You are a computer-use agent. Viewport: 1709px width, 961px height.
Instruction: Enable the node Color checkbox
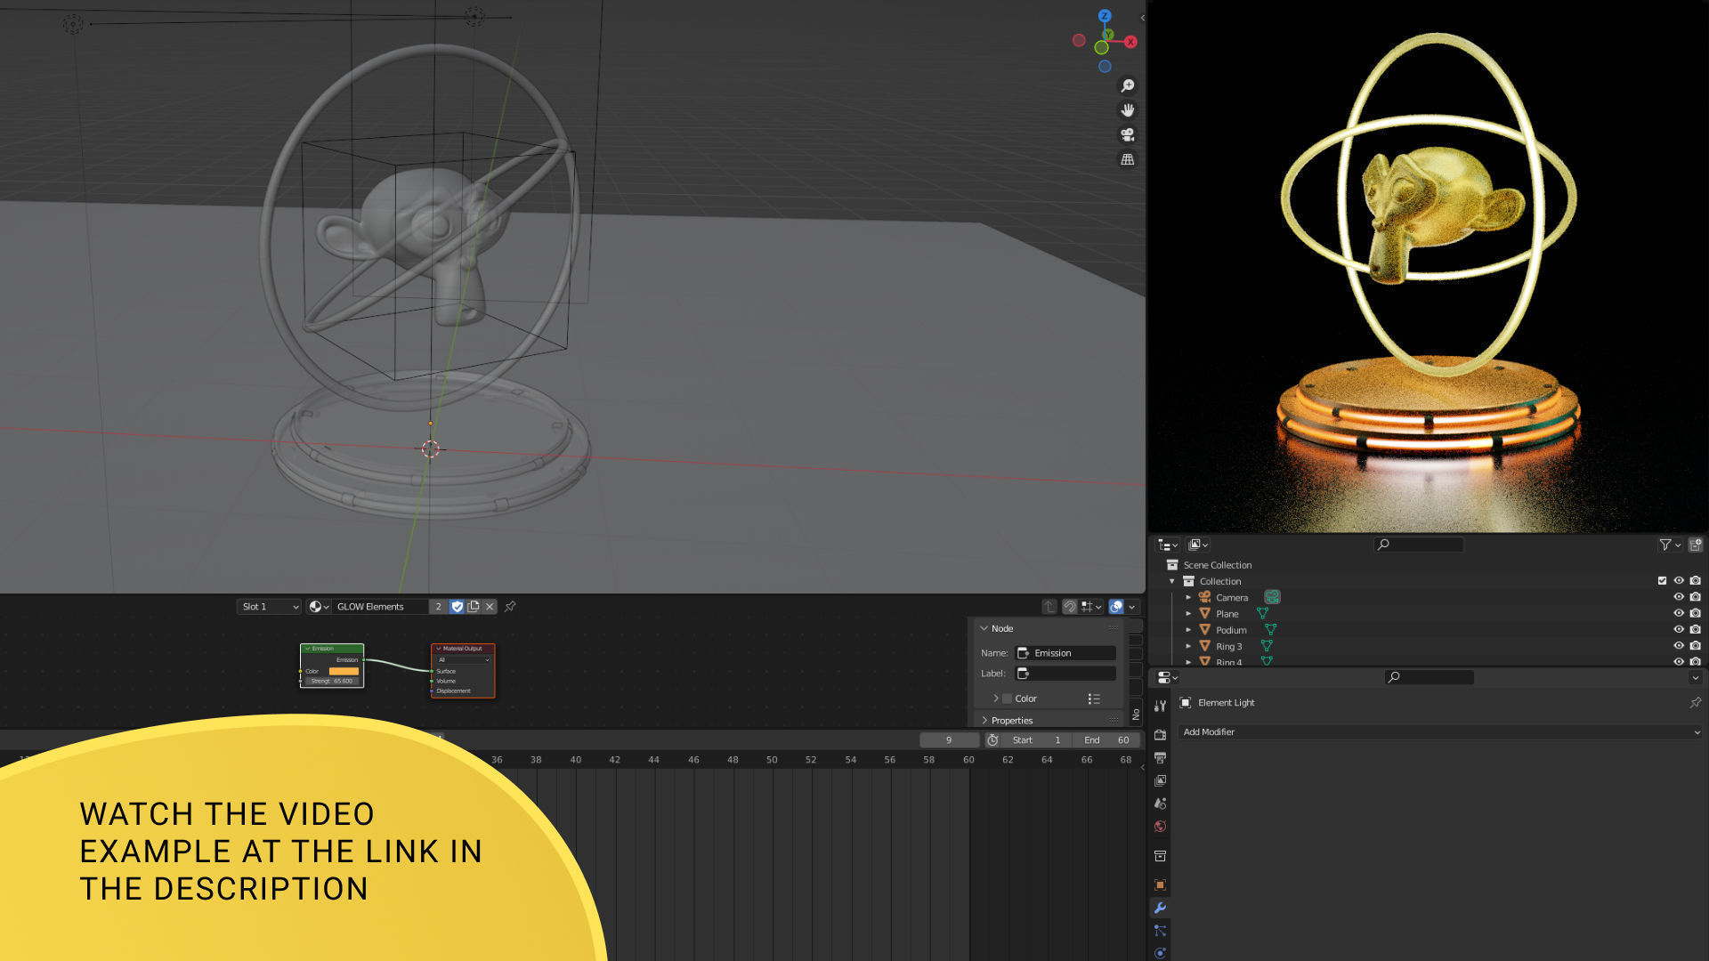(x=1008, y=699)
